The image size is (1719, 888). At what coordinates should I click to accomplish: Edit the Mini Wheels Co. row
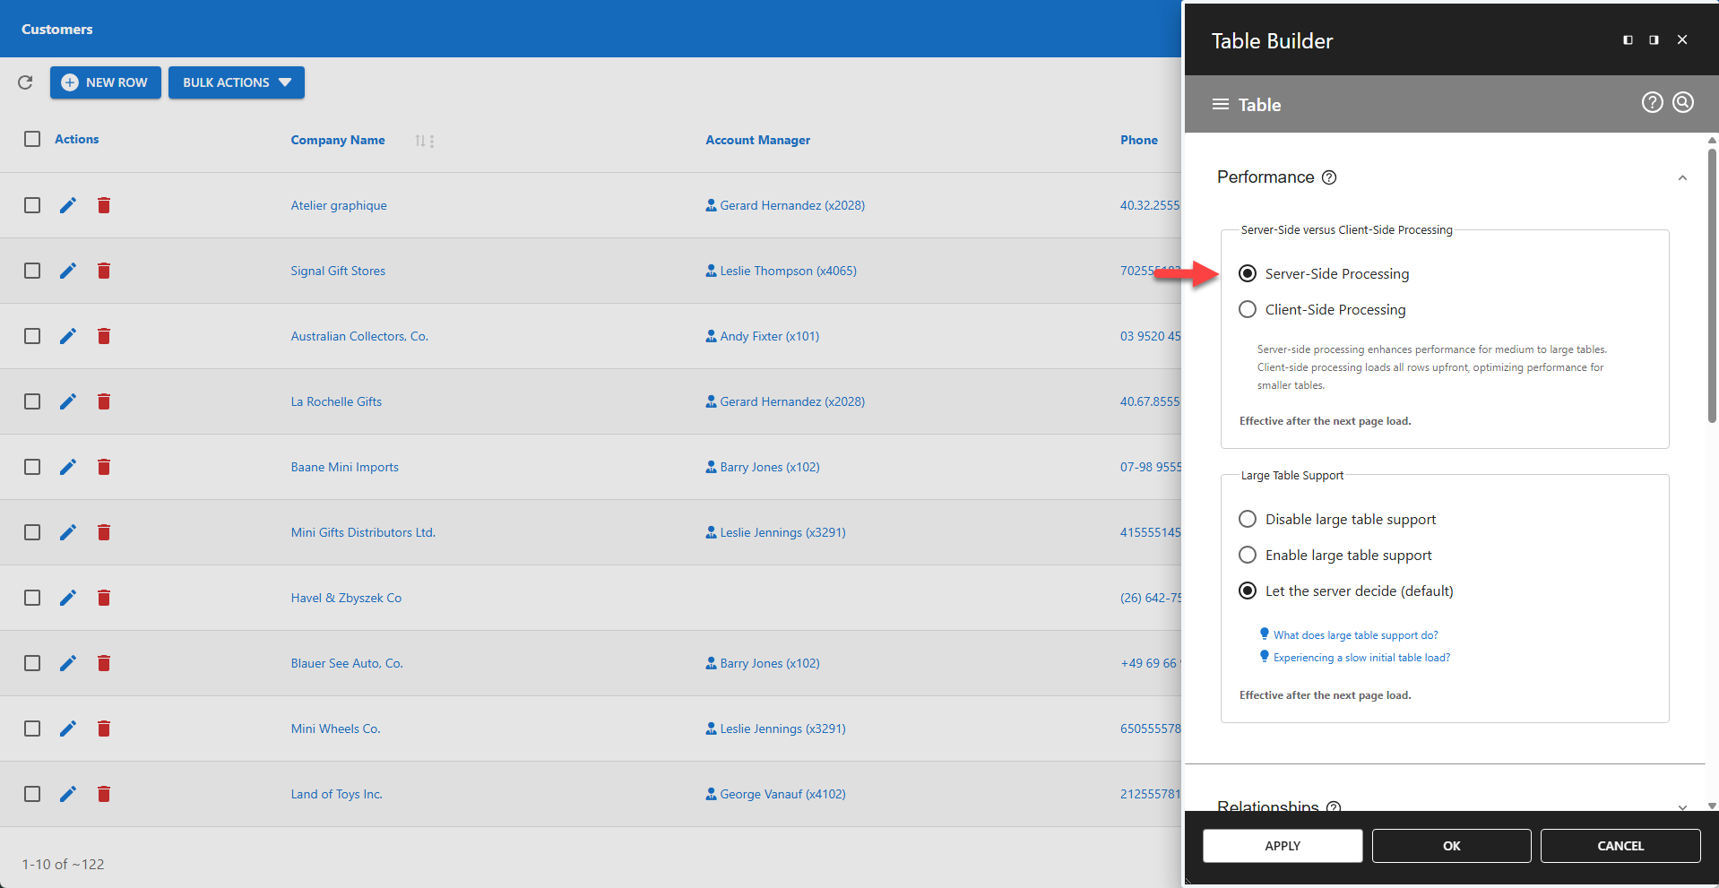[x=68, y=729]
